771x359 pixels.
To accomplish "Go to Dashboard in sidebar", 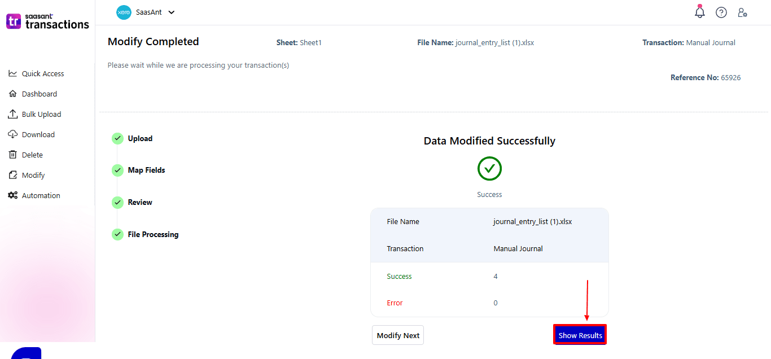I will point(39,94).
